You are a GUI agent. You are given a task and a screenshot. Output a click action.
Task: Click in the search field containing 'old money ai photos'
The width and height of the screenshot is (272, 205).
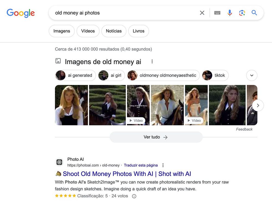pos(125,13)
